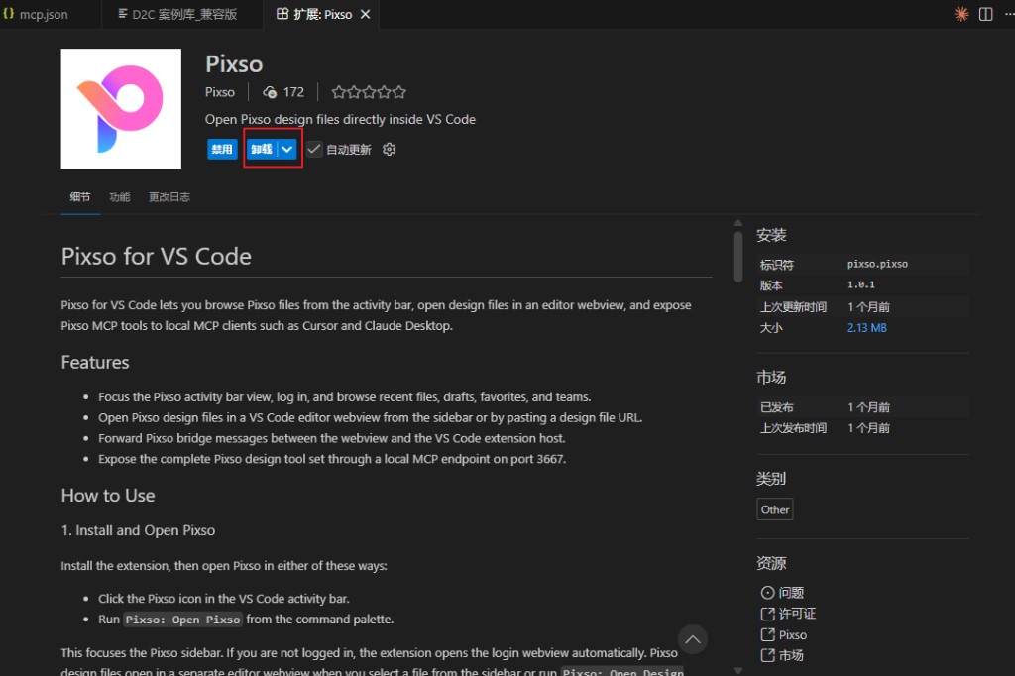Open the 更改日志 tab
The image size is (1015, 676).
point(169,197)
